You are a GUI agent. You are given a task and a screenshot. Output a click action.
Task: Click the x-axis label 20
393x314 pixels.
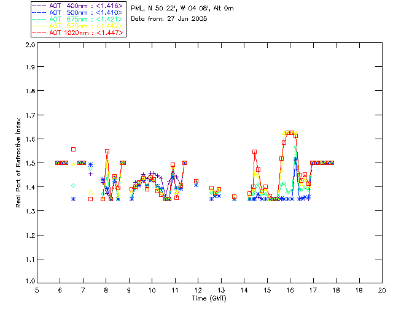point(382,290)
